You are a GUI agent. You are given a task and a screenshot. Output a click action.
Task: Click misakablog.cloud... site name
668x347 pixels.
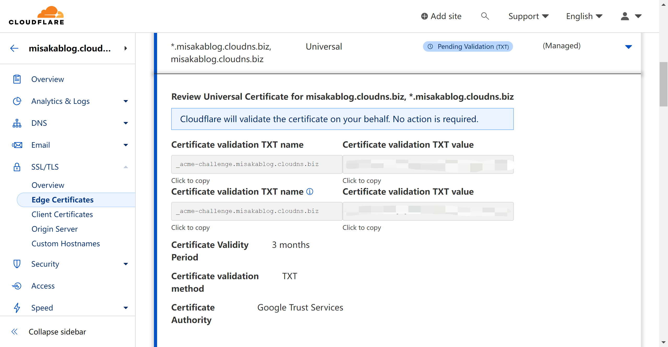pyautogui.click(x=70, y=48)
